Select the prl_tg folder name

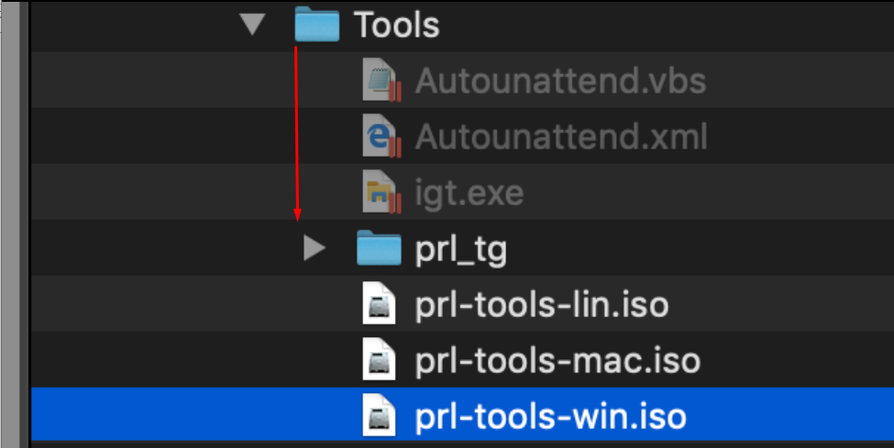pyautogui.click(x=461, y=249)
